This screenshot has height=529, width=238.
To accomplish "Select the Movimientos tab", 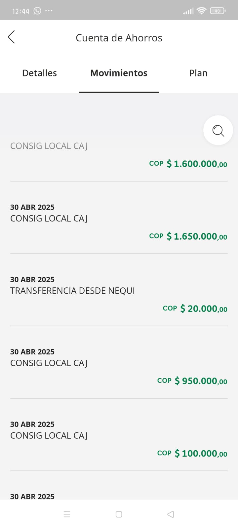I will click(x=119, y=73).
